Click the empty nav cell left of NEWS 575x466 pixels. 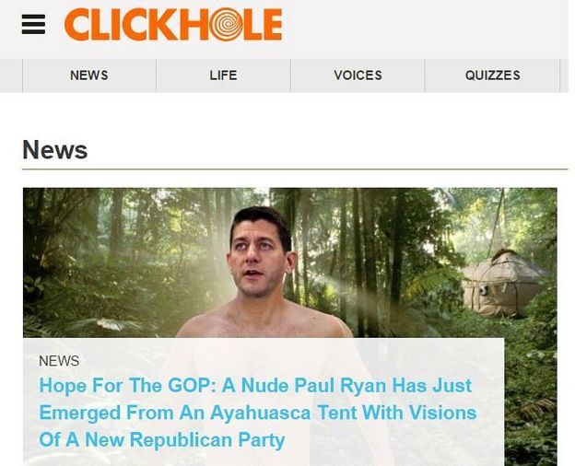(x=11, y=76)
